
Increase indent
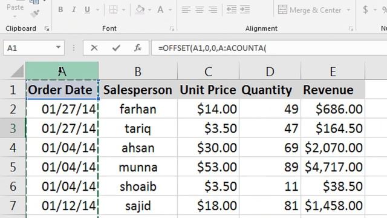(245, 10)
